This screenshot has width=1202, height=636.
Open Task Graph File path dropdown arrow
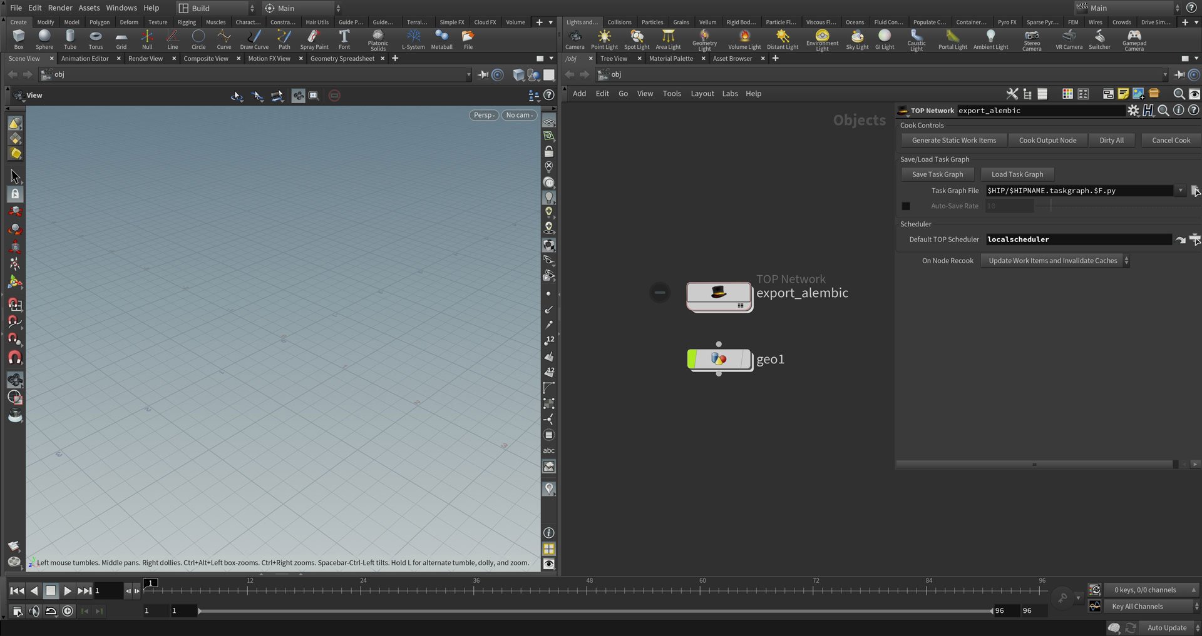(x=1180, y=191)
